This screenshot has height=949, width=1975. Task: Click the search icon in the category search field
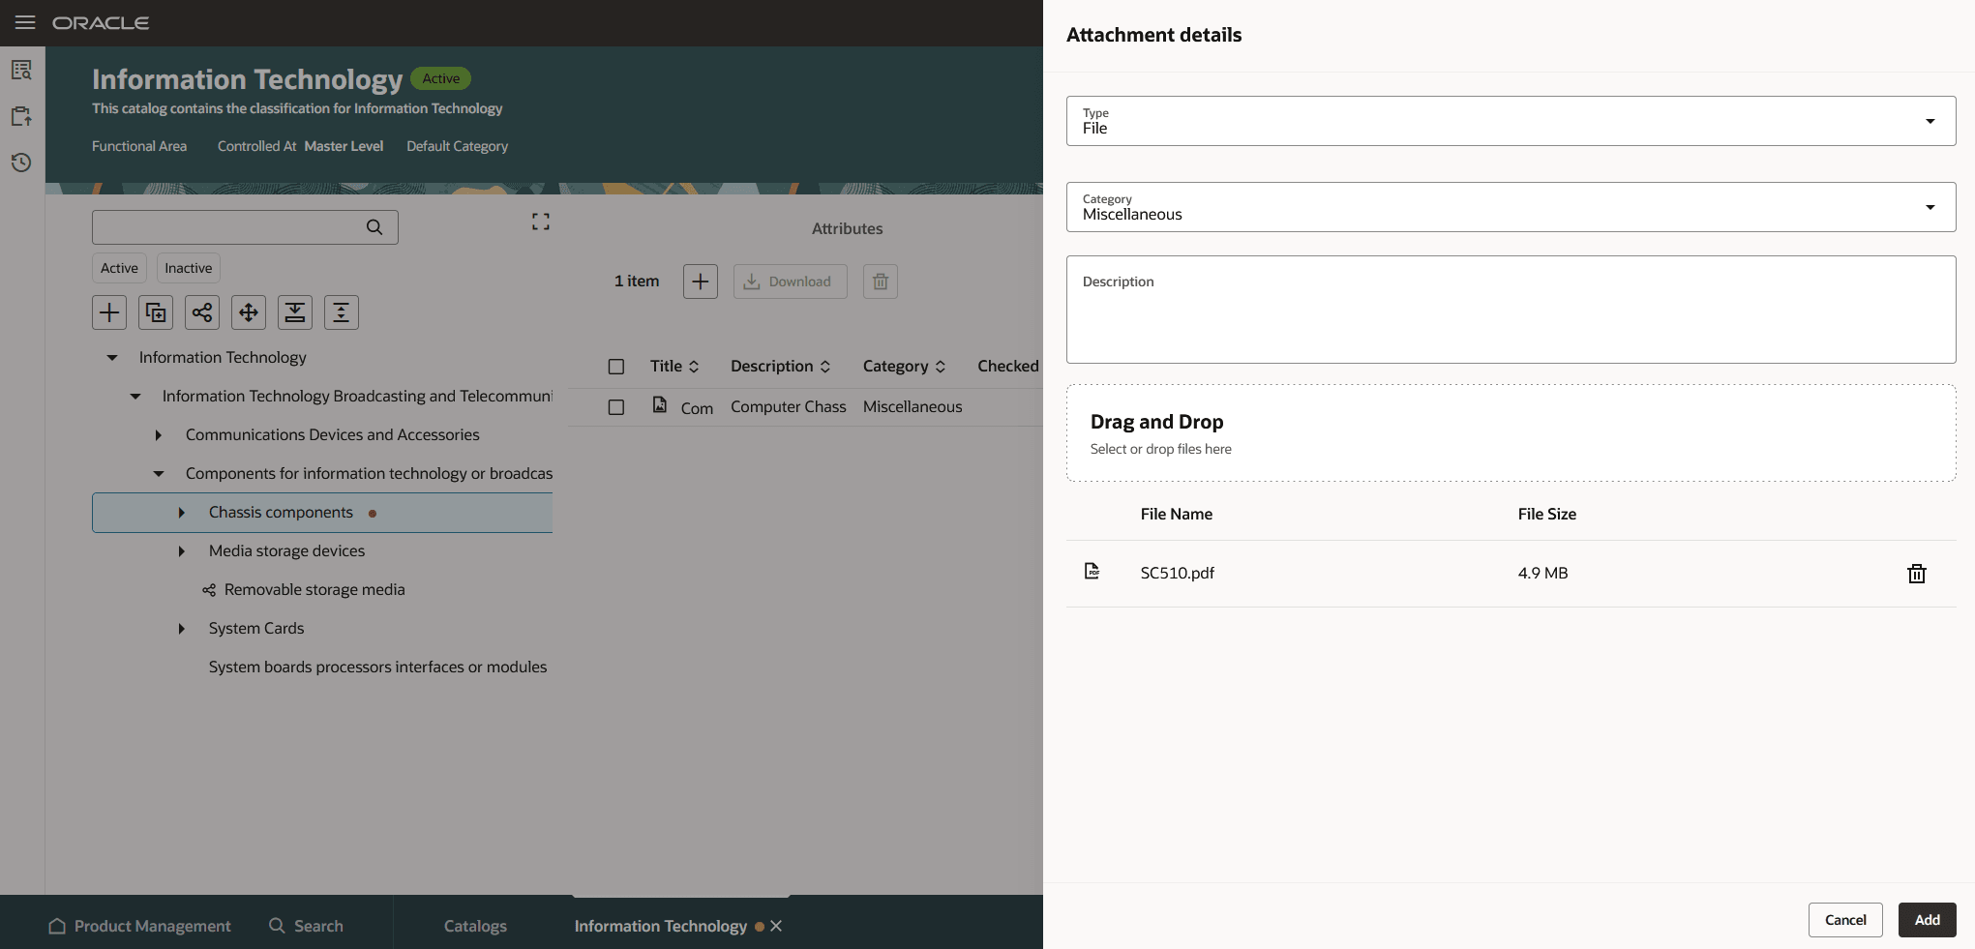[x=374, y=226]
